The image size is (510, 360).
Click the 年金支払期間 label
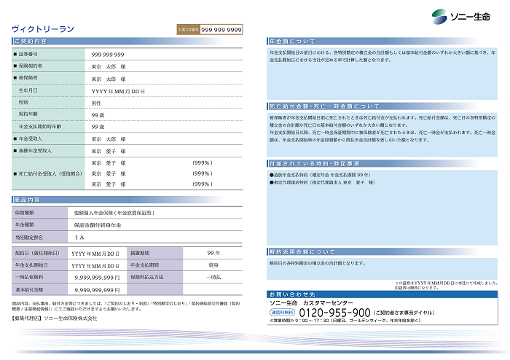click(x=145, y=265)
